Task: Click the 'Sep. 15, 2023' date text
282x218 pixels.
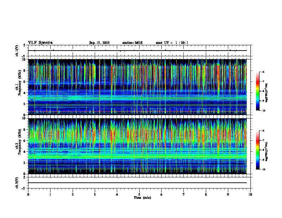Action: [x=99, y=43]
